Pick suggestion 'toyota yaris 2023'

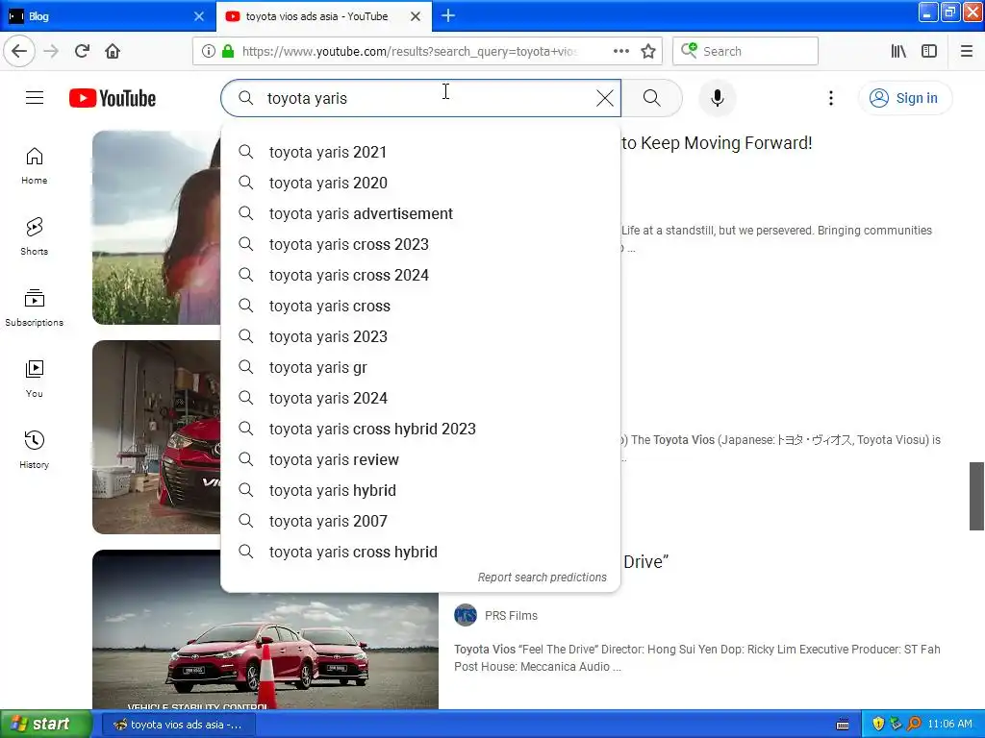tap(420, 336)
